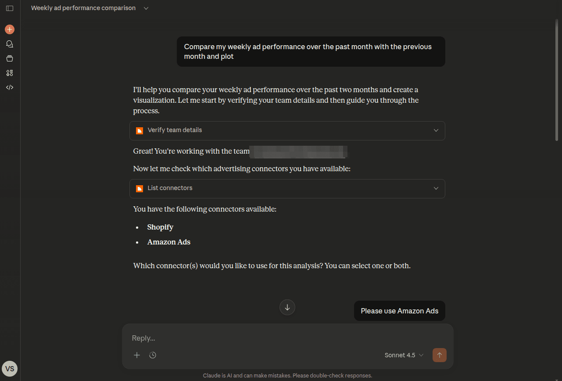Open the Code icon in the sidebar

click(10, 87)
